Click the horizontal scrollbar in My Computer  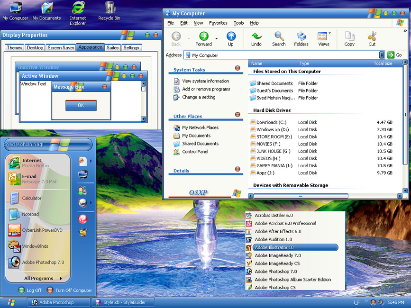click(301, 196)
